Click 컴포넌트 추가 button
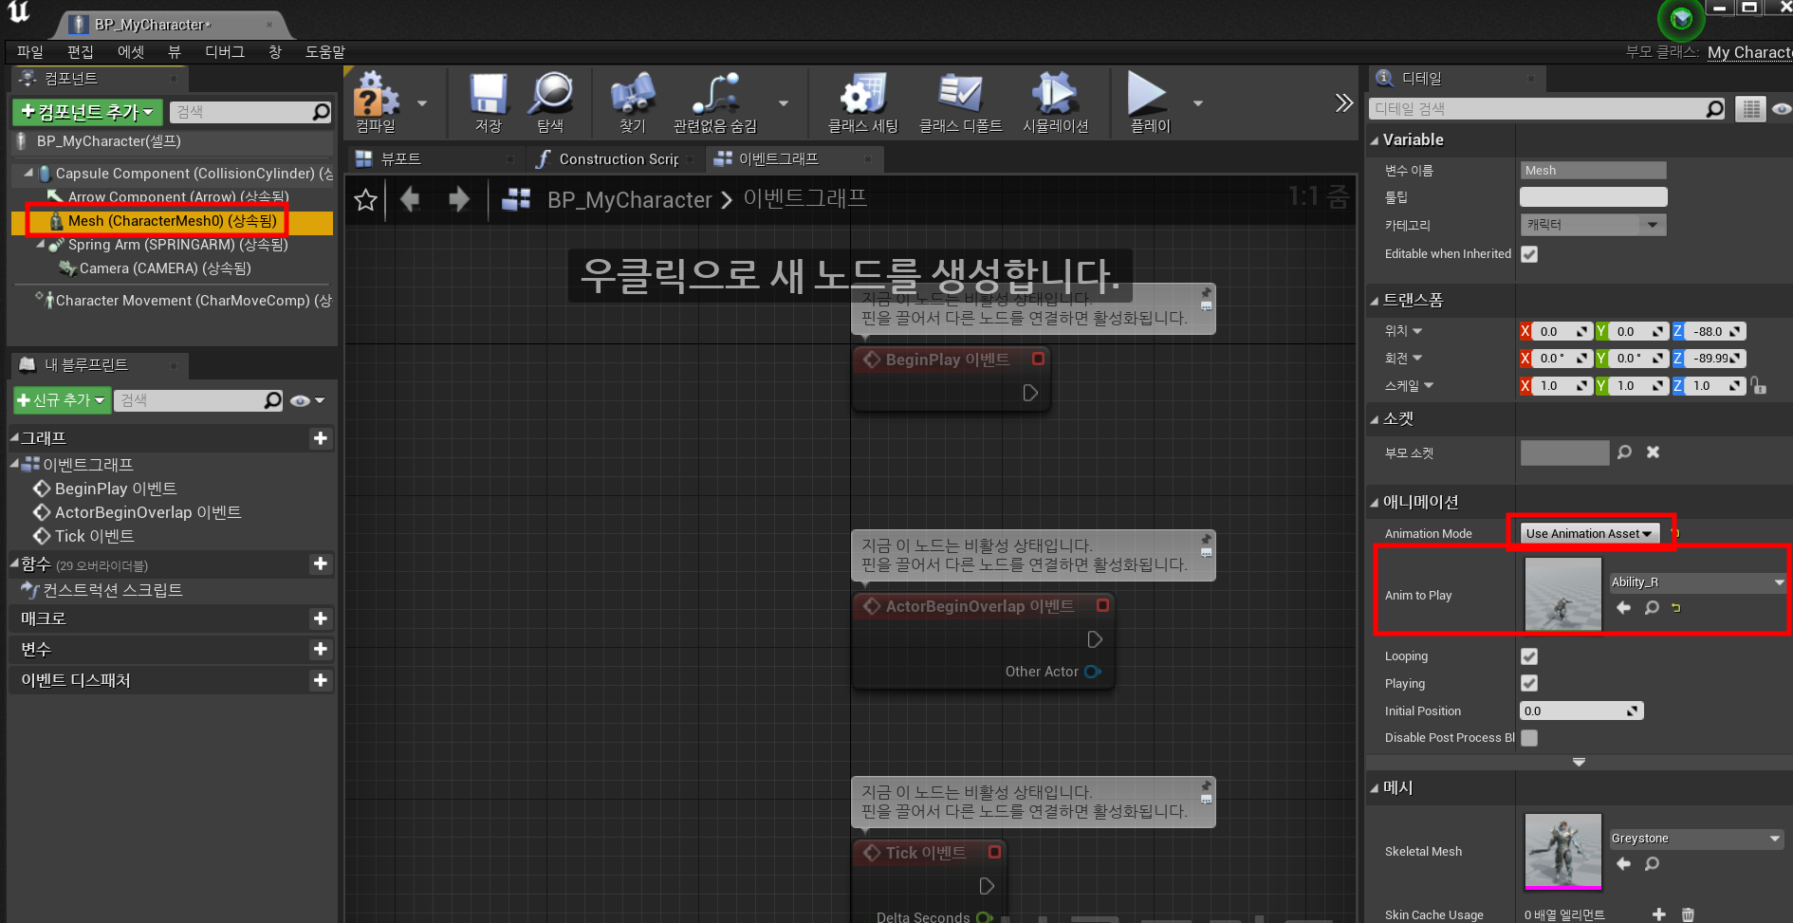 [87, 112]
